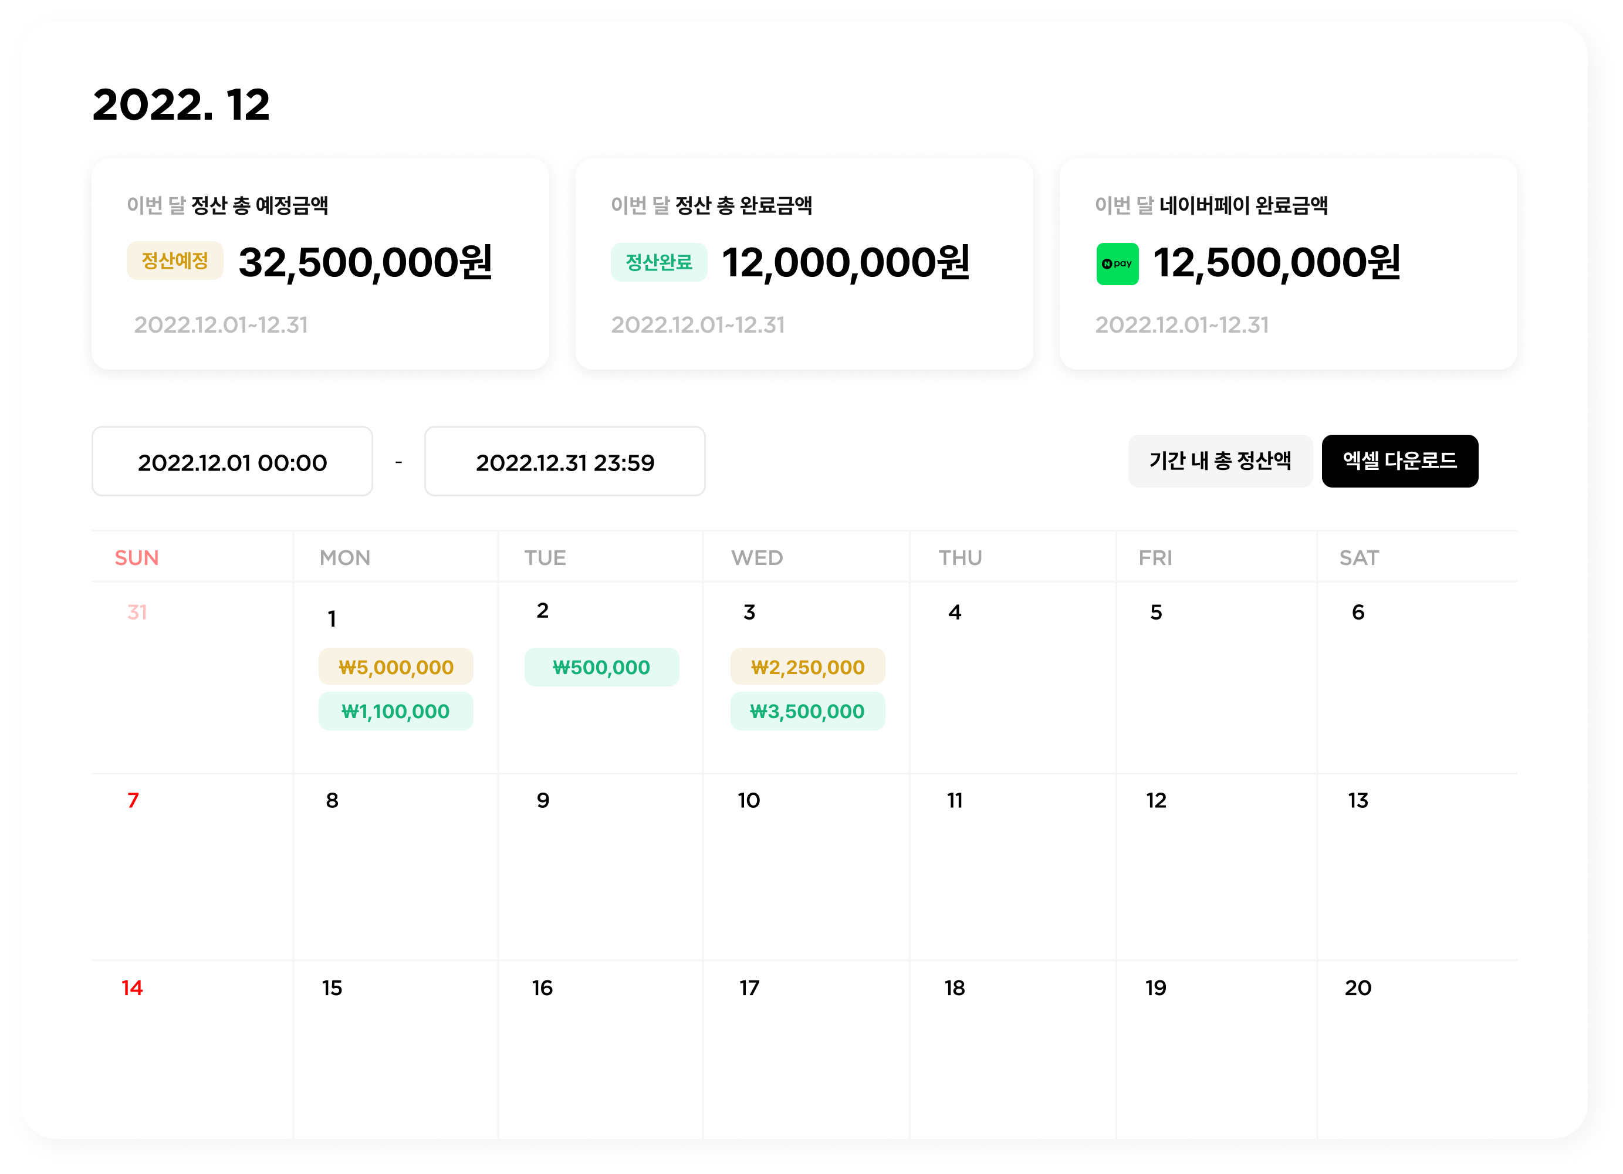The height and width of the screenshot is (1174, 1623).
Task: Click the 정산예정 yellow status badge
Action: coord(175,261)
